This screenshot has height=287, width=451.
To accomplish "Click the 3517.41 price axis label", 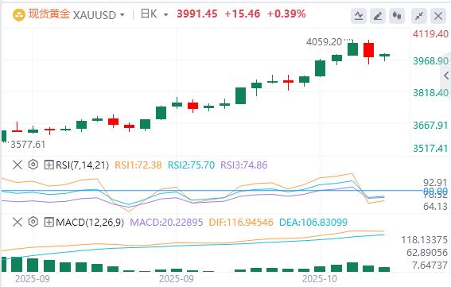I will click(430, 149).
